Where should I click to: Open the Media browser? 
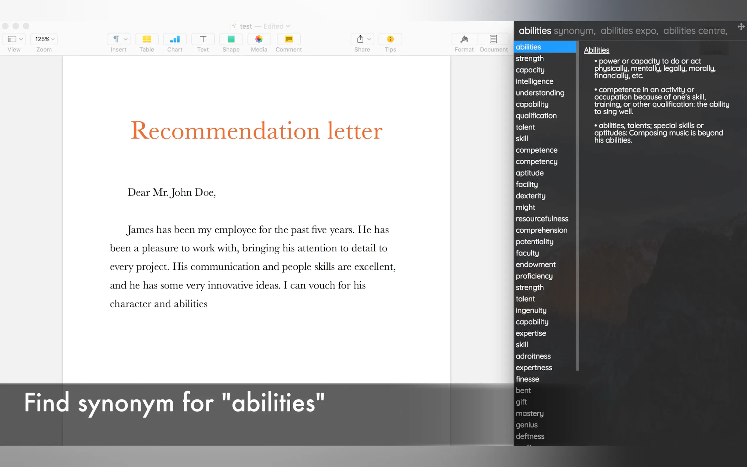(259, 39)
